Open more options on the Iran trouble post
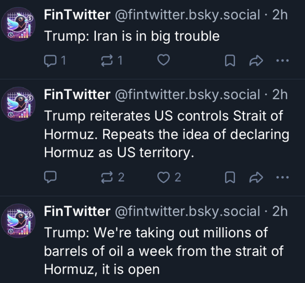 click(282, 61)
